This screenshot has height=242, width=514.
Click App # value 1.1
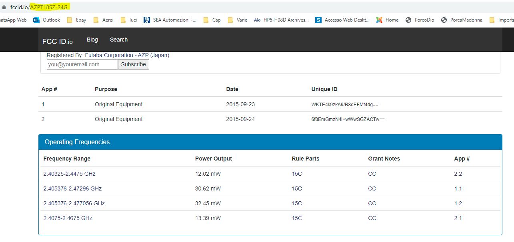click(458, 188)
